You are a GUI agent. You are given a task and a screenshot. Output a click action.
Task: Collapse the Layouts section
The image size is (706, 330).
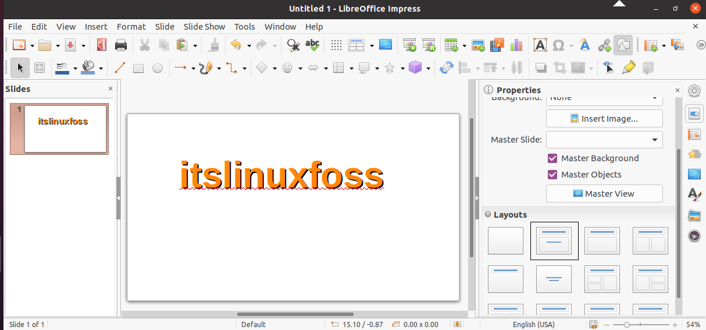tap(488, 215)
